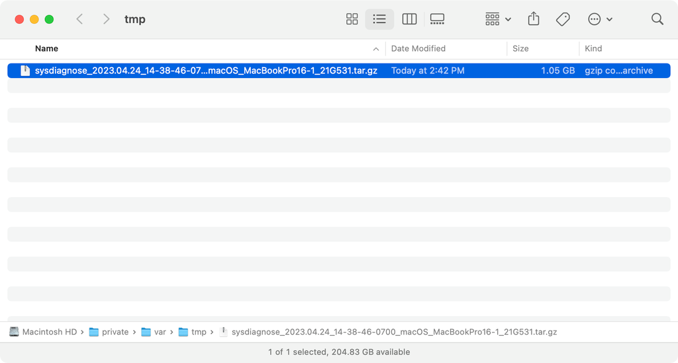Switch to list view

coord(379,19)
